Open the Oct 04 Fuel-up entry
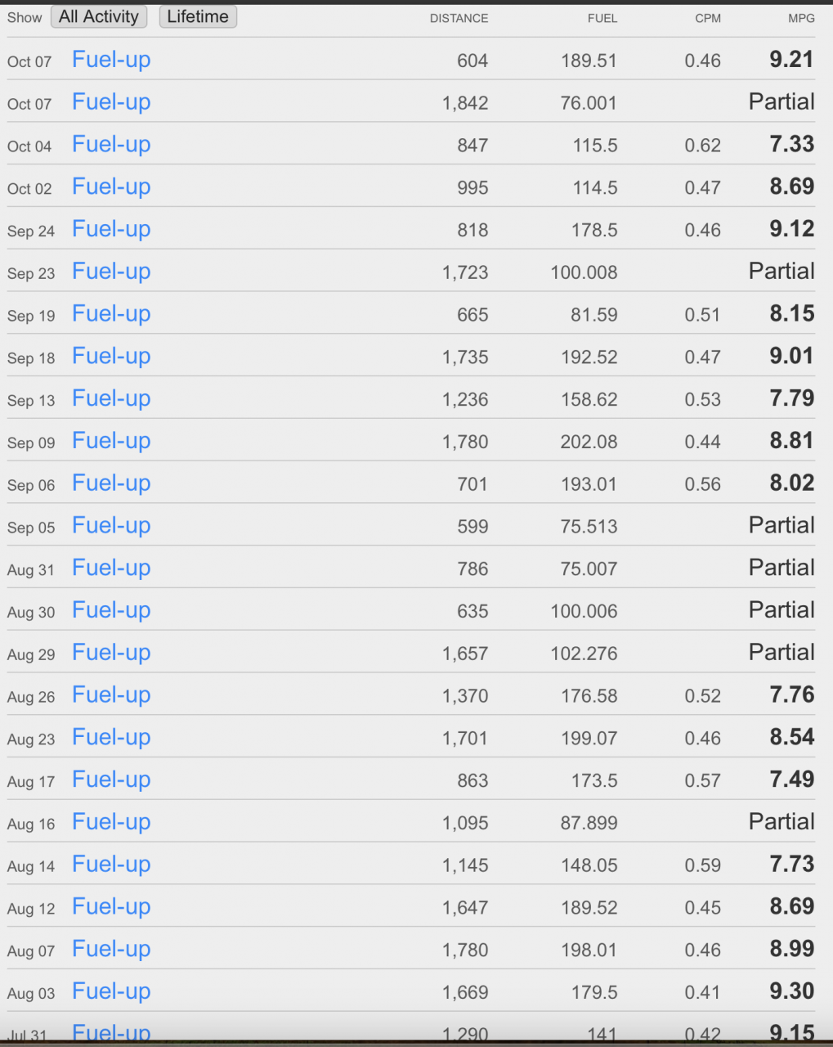The height and width of the screenshot is (1047, 833). (111, 145)
